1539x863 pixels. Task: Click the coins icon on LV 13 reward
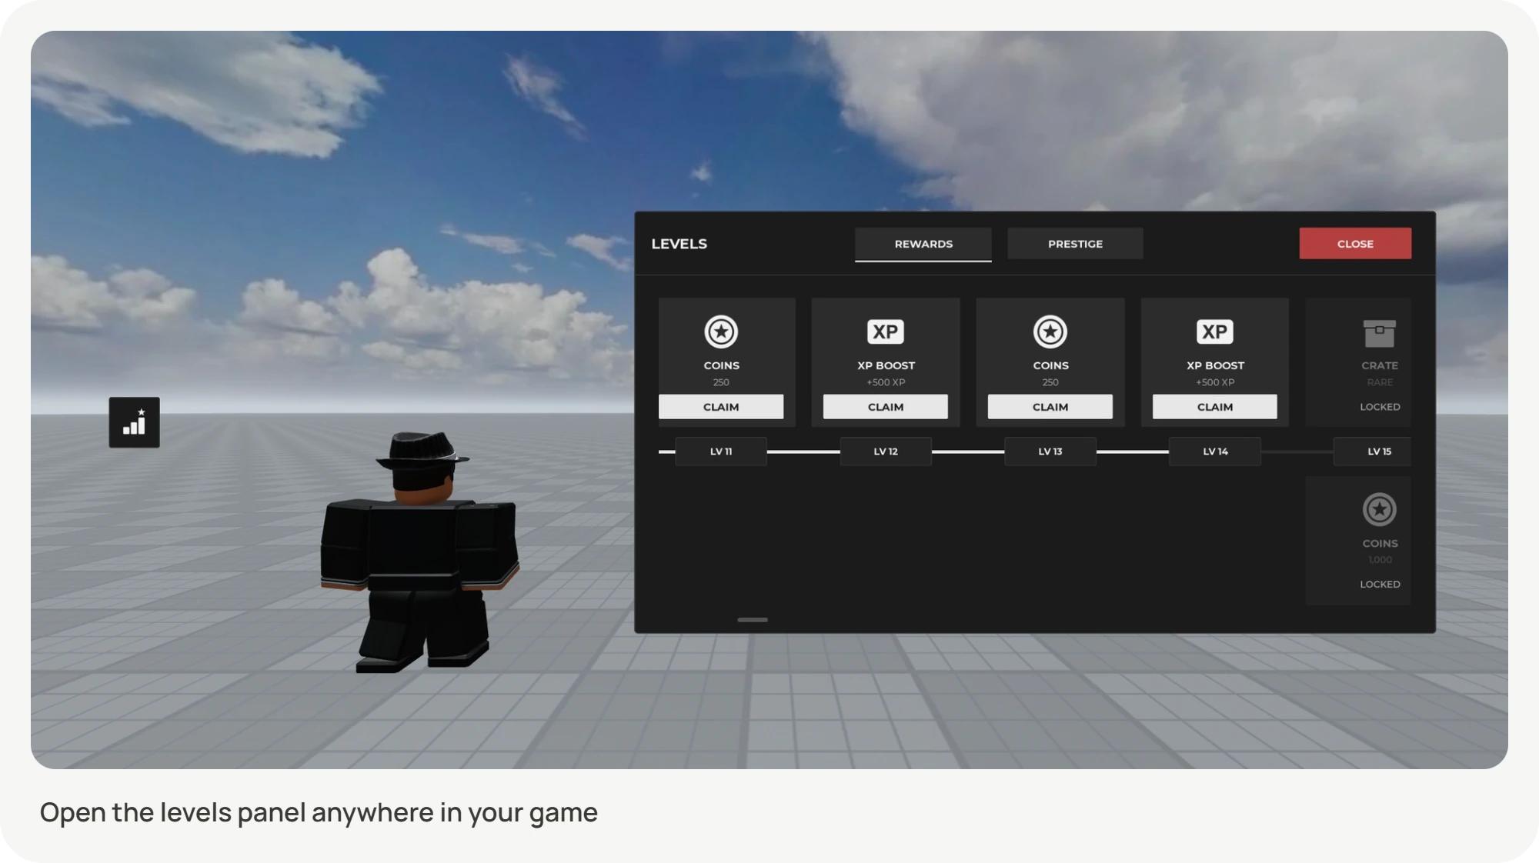point(1050,332)
